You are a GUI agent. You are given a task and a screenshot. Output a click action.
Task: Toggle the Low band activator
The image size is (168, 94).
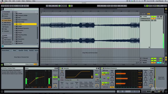click(x=108, y=83)
